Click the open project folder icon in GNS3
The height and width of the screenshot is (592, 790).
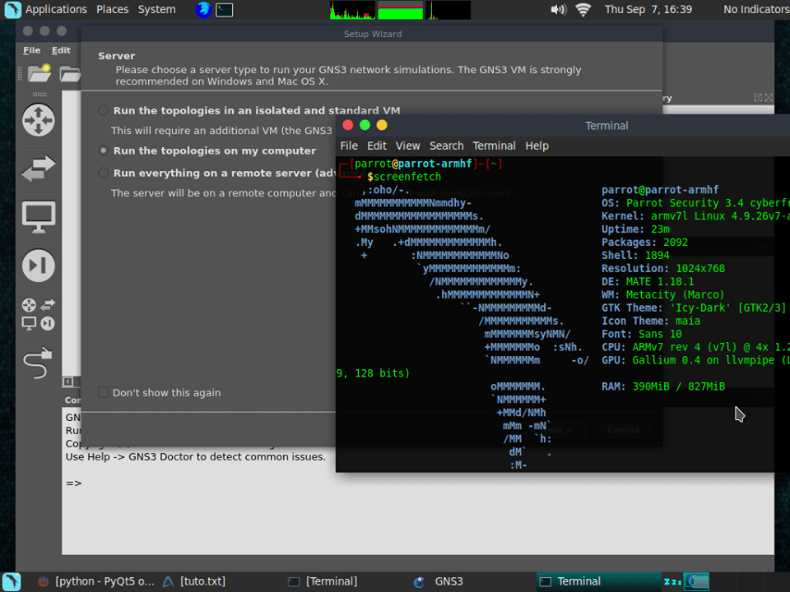(x=70, y=74)
